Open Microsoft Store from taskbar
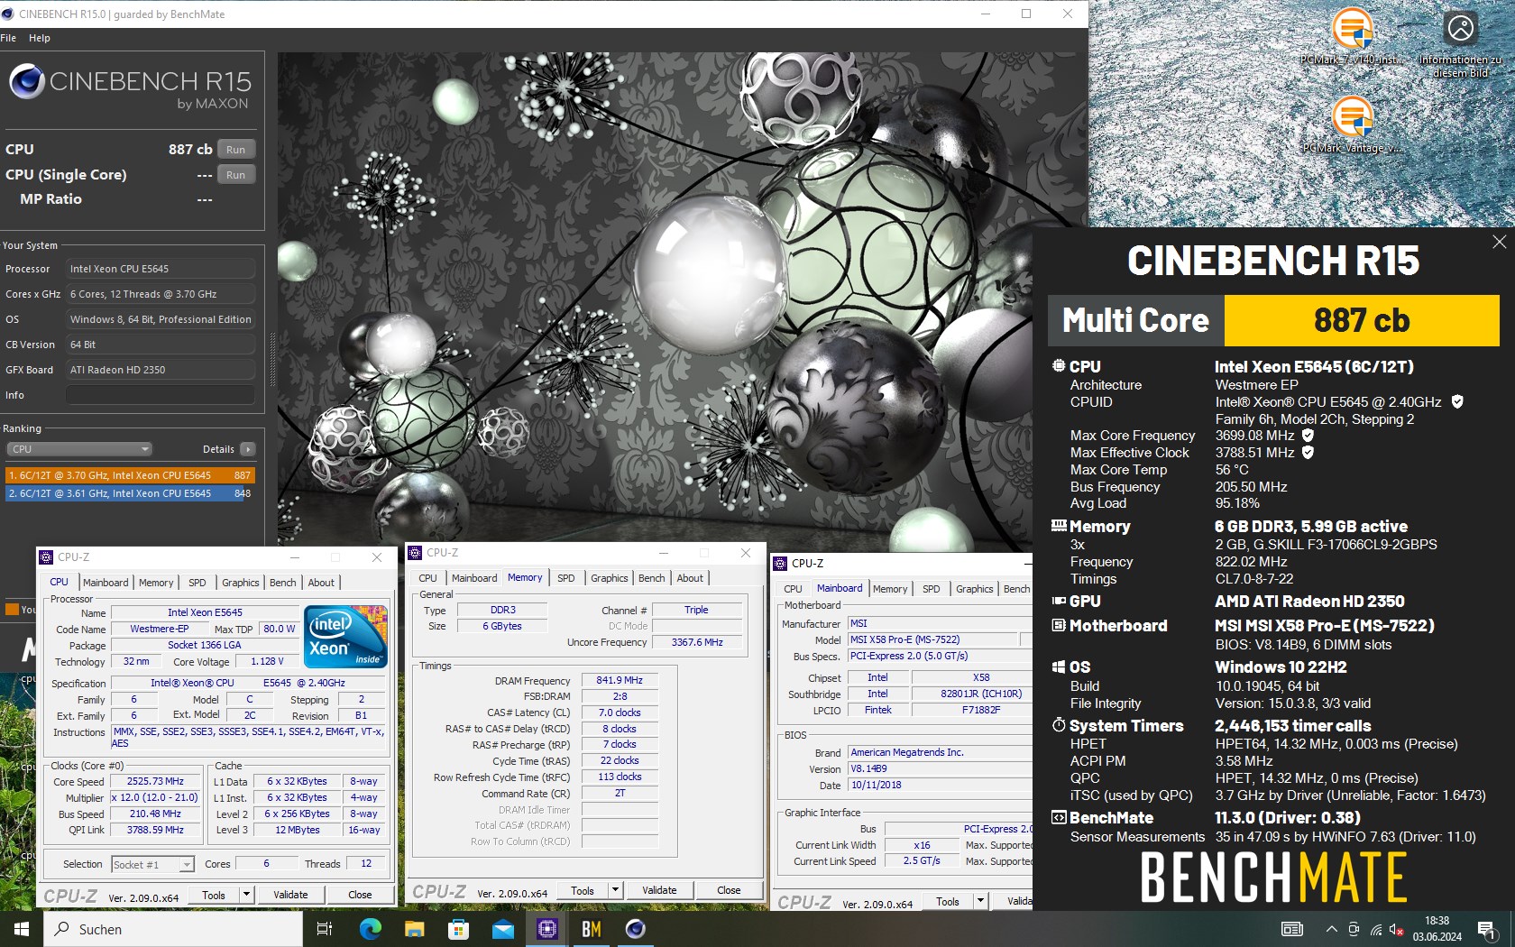Image resolution: width=1515 pixels, height=947 pixels. point(459,929)
